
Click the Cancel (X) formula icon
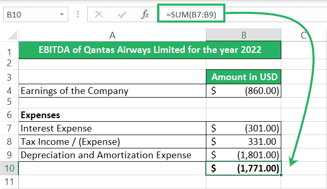[99, 14]
